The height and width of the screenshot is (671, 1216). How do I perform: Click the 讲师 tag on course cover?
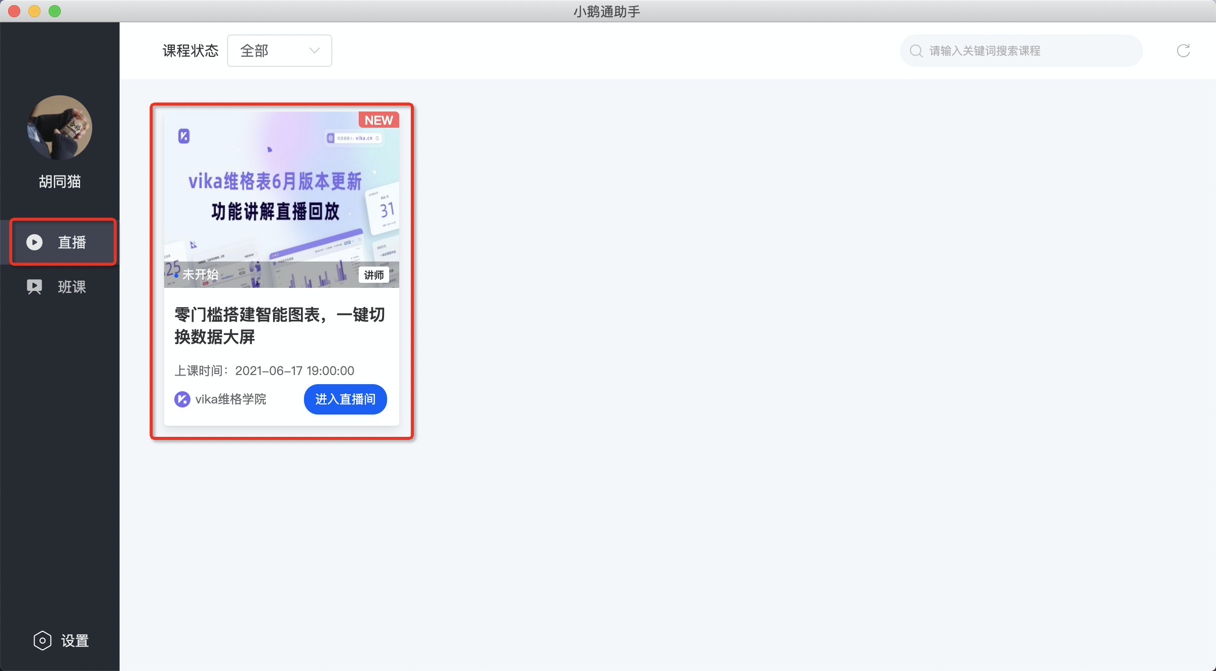374,275
